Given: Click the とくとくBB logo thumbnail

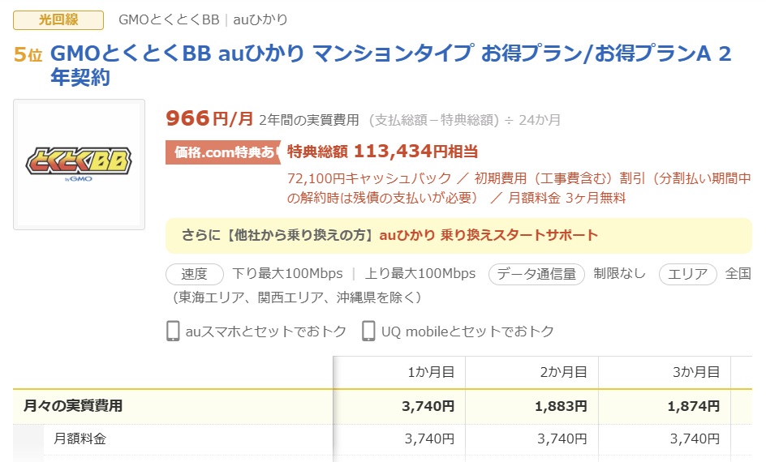Looking at the screenshot, I should (80, 165).
